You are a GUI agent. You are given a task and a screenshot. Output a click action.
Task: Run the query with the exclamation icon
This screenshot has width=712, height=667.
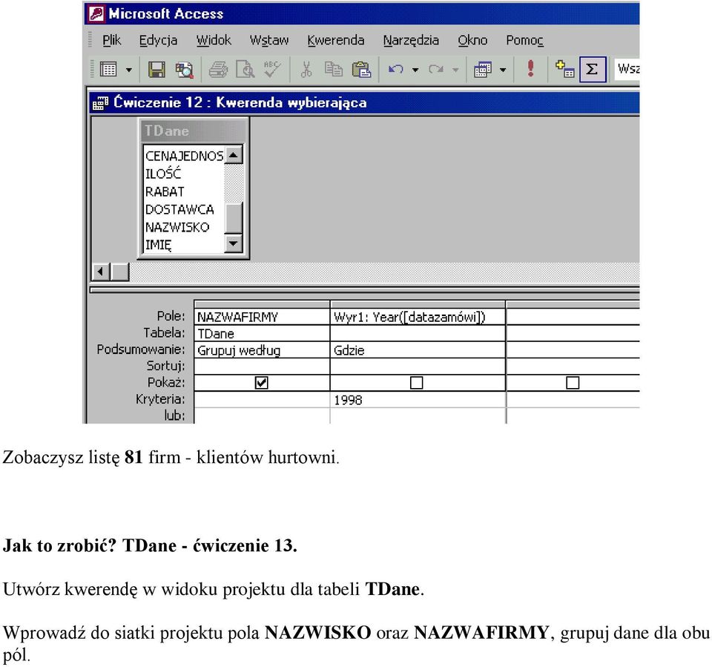pyautogui.click(x=530, y=69)
